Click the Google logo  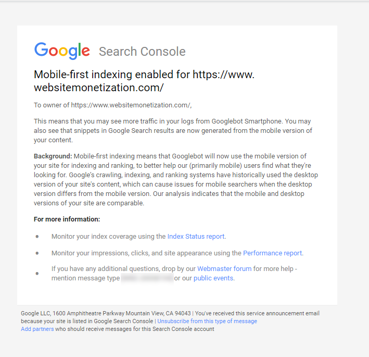click(62, 51)
